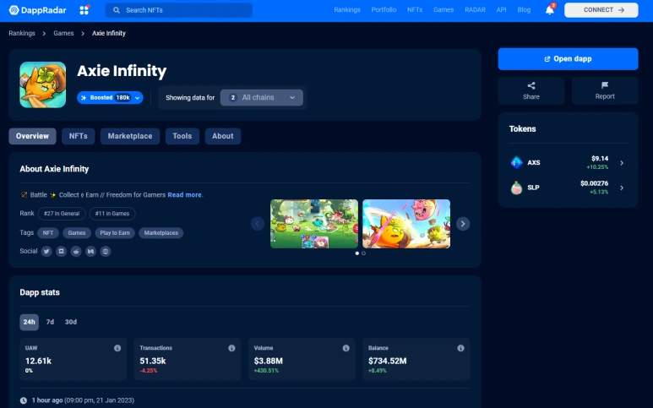Click the NFT tag
This screenshot has width=653, height=408.
pyautogui.click(x=48, y=233)
